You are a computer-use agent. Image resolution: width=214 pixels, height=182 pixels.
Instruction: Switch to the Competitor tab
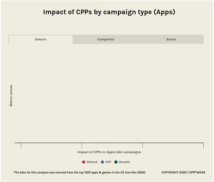tap(106, 39)
